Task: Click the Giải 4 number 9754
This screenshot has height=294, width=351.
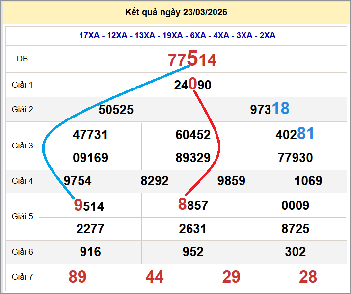Action: tap(78, 181)
